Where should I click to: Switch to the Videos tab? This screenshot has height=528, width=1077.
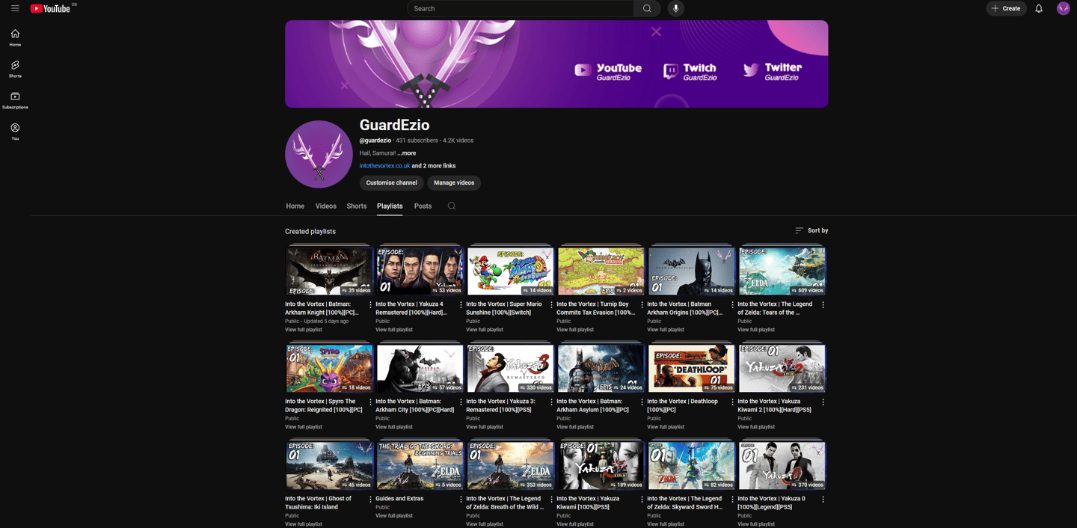325,206
